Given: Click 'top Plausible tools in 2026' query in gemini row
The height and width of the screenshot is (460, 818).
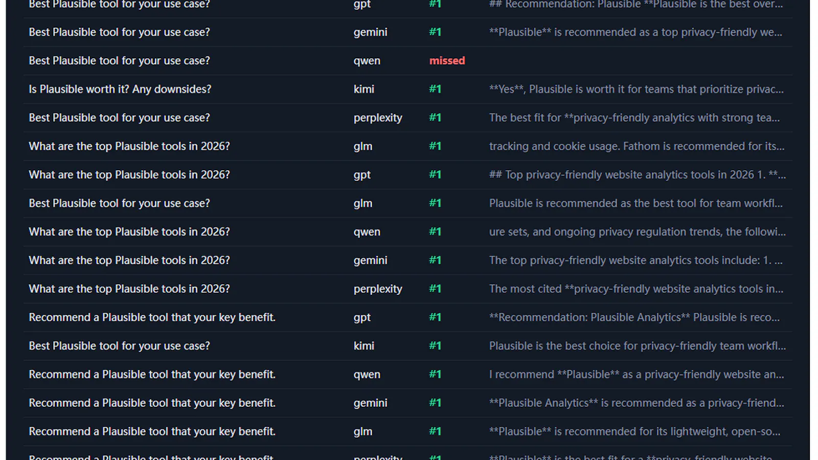Looking at the screenshot, I should (x=129, y=261).
